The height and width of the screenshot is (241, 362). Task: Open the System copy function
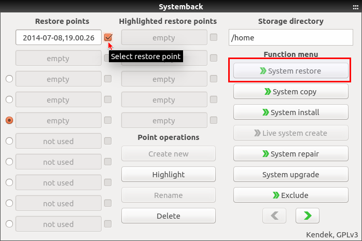tap(290, 91)
